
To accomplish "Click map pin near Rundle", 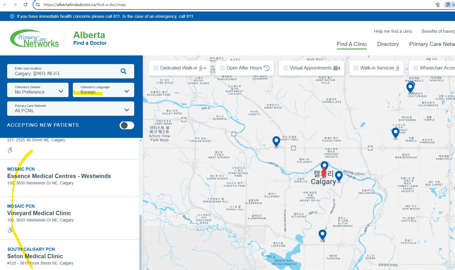I will pos(395,132).
